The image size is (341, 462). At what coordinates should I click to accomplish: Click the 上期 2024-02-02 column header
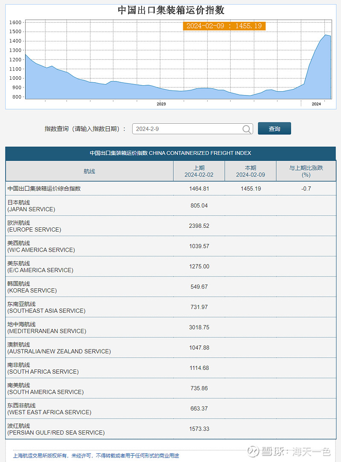199,171
